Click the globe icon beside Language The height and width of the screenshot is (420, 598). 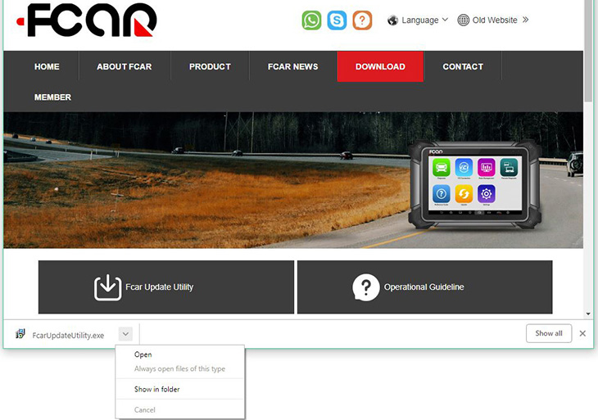[x=392, y=20]
